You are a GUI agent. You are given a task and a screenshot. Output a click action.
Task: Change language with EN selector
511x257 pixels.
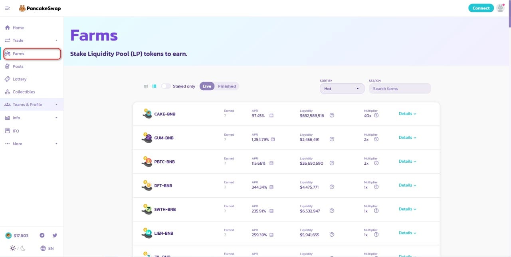pyautogui.click(x=47, y=248)
